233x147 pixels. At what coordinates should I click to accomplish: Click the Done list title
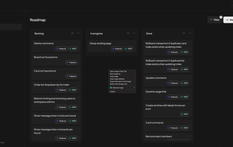pyautogui.click(x=149, y=33)
